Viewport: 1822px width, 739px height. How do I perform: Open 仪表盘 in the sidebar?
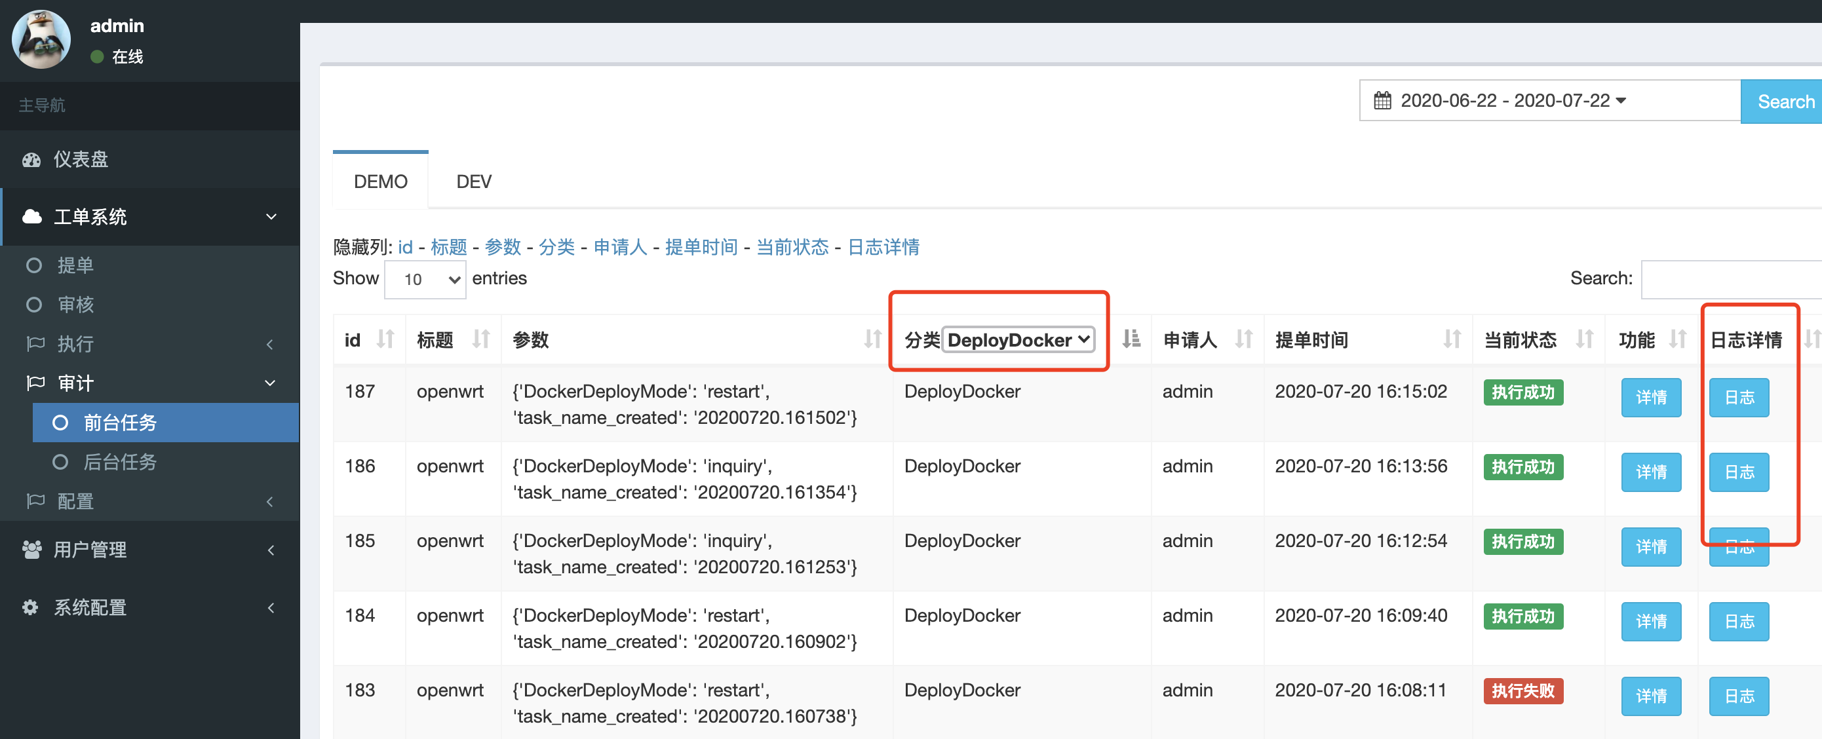pos(150,159)
